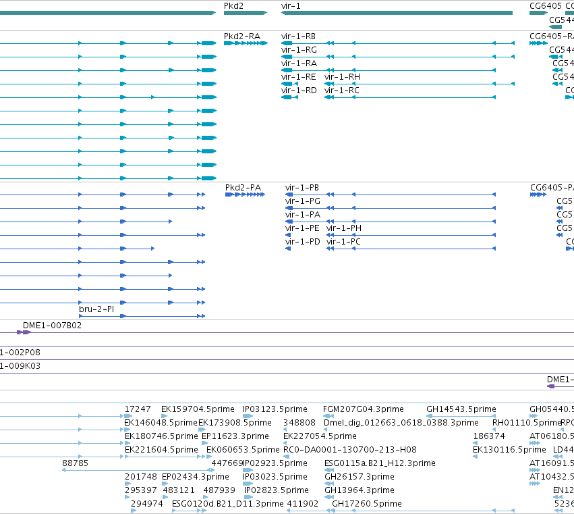574x514 pixels.
Task: Click the vir-1 gene bar glyph
Action: (x=397, y=14)
